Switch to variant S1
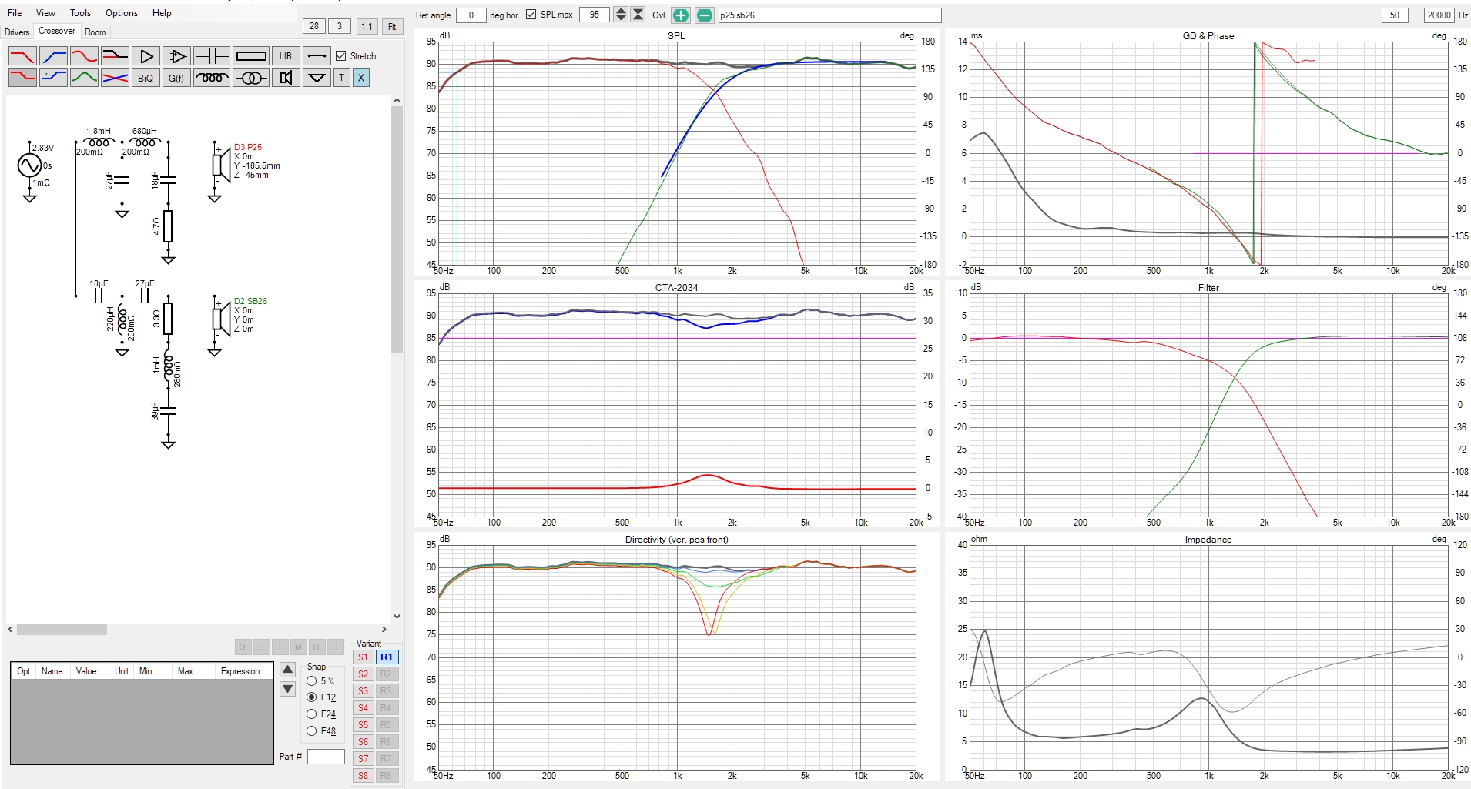This screenshot has width=1471, height=789. pyautogui.click(x=363, y=657)
